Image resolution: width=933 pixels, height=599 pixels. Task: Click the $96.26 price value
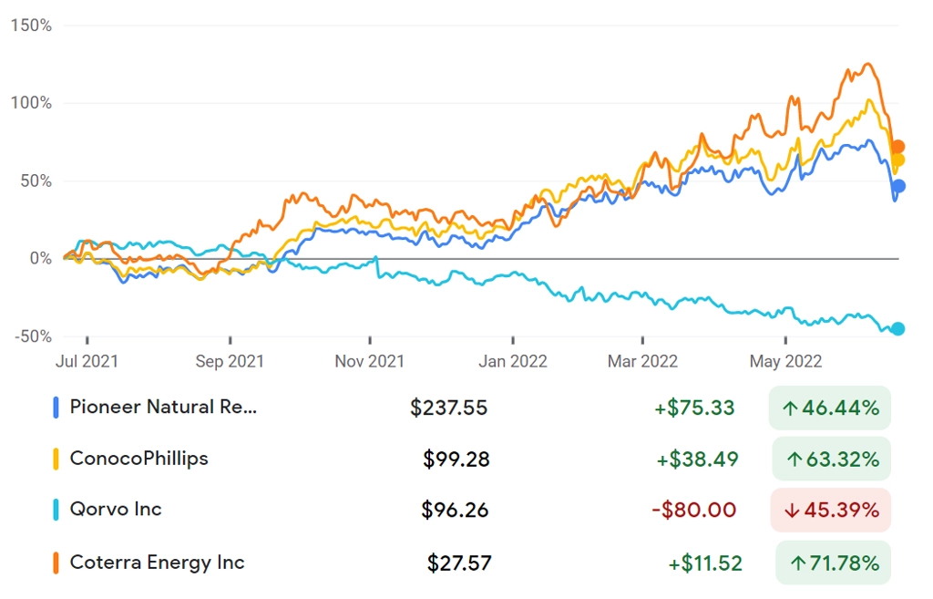point(455,511)
